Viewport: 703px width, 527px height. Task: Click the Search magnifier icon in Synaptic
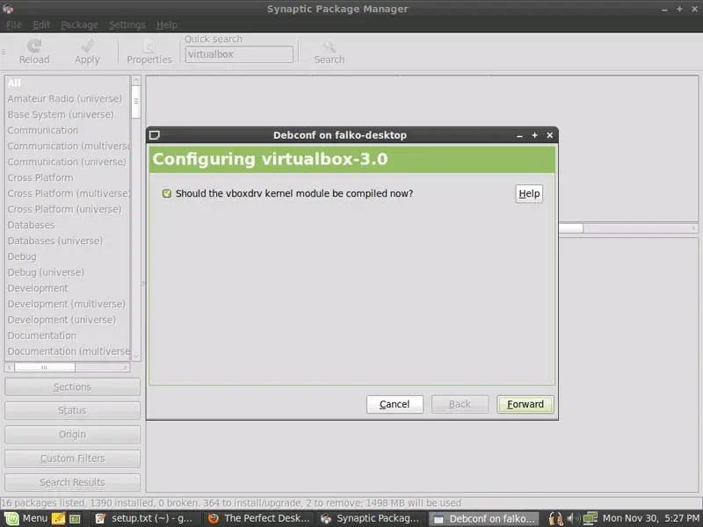pyautogui.click(x=330, y=46)
